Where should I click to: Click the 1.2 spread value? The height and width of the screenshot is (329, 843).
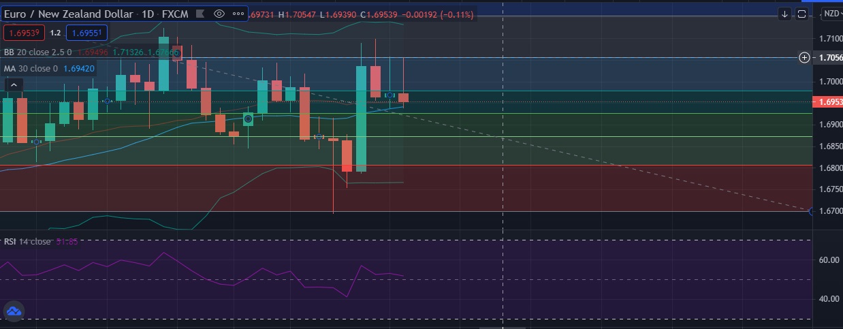pyautogui.click(x=55, y=32)
